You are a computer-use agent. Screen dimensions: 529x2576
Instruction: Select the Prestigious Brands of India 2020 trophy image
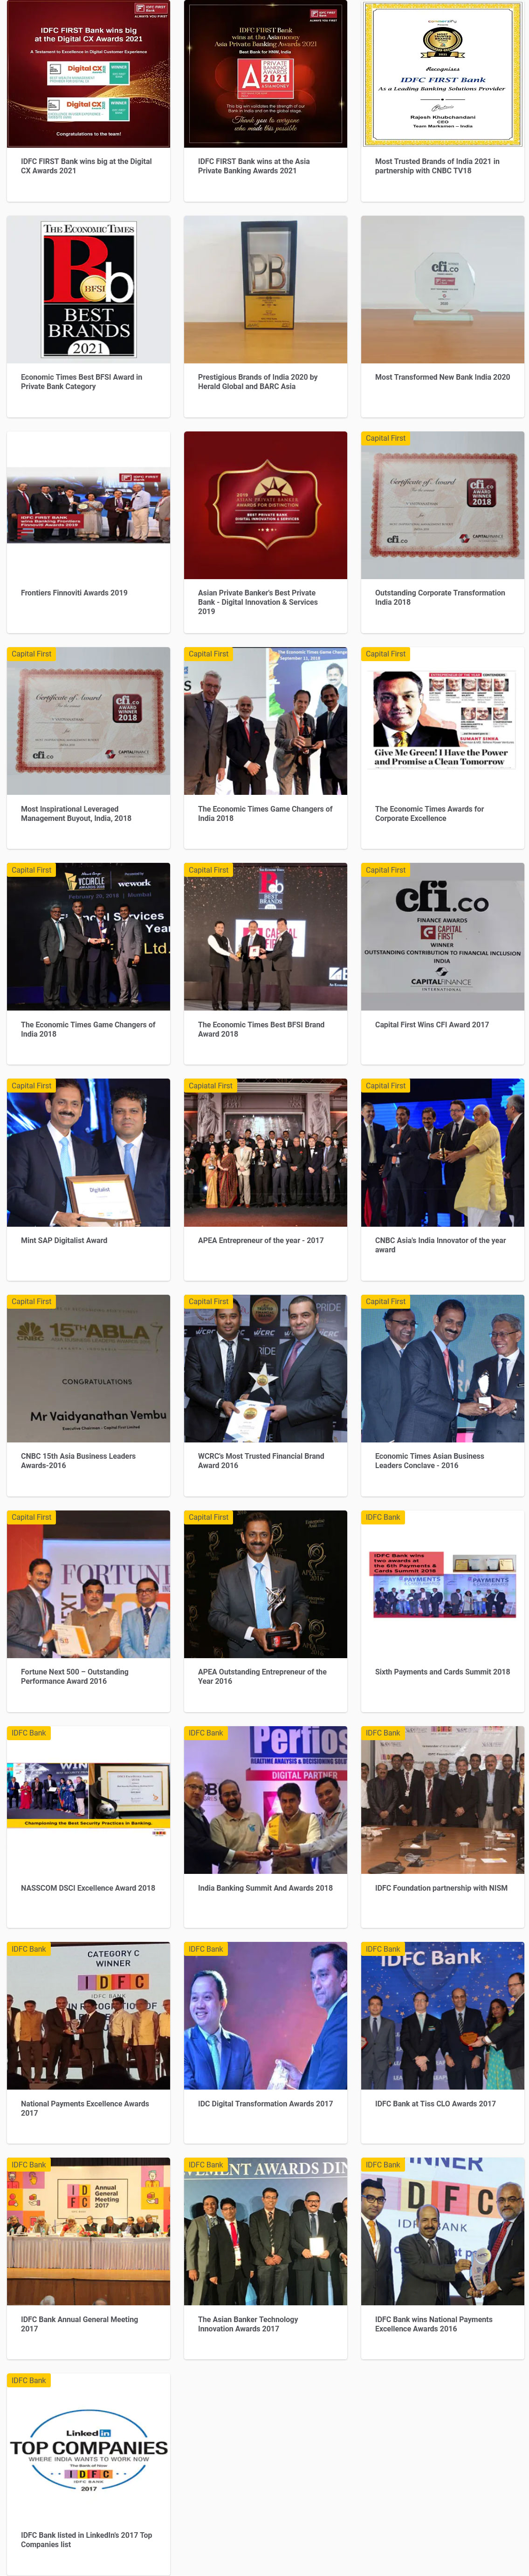(265, 290)
